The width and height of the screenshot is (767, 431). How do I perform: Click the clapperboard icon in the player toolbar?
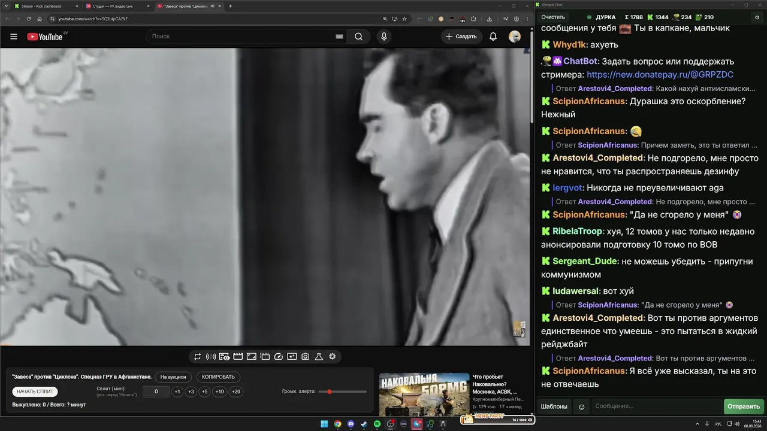pyautogui.click(x=238, y=357)
